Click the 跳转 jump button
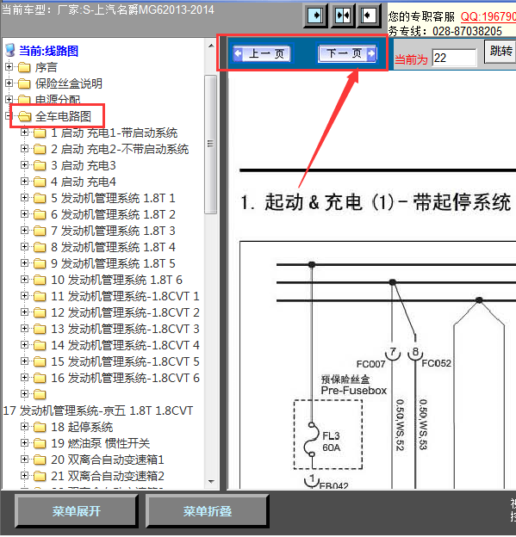The height and width of the screenshot is (537, 516). coord(500,52)
